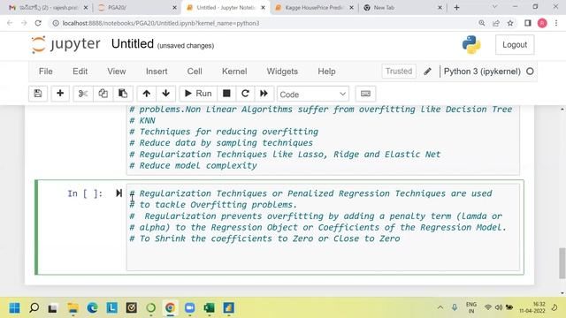Show hidden system tray icons chevron

tap(440, 307)
